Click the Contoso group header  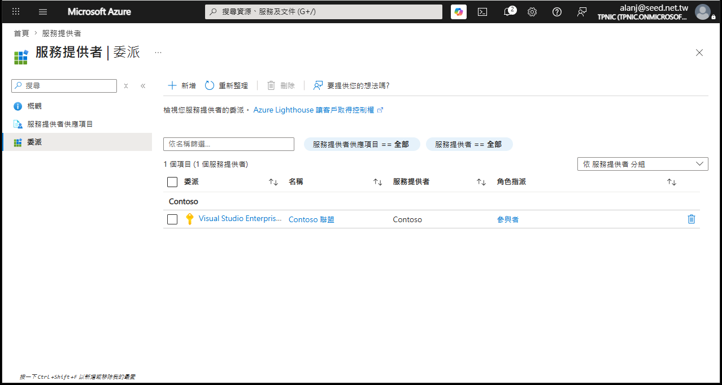click(184, 201)
